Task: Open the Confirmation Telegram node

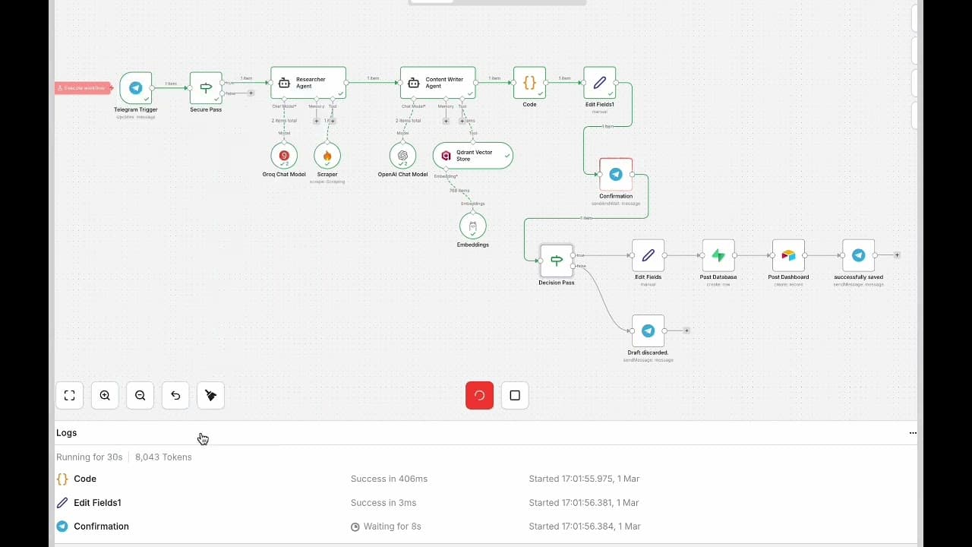Action: pyautogui.click(x=616, y=175)
